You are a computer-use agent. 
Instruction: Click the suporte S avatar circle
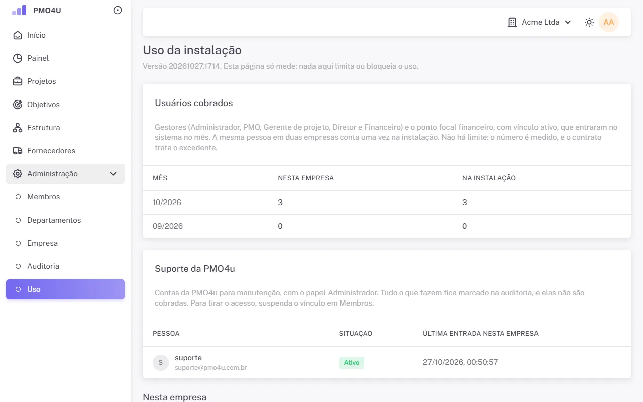point(161,363)
